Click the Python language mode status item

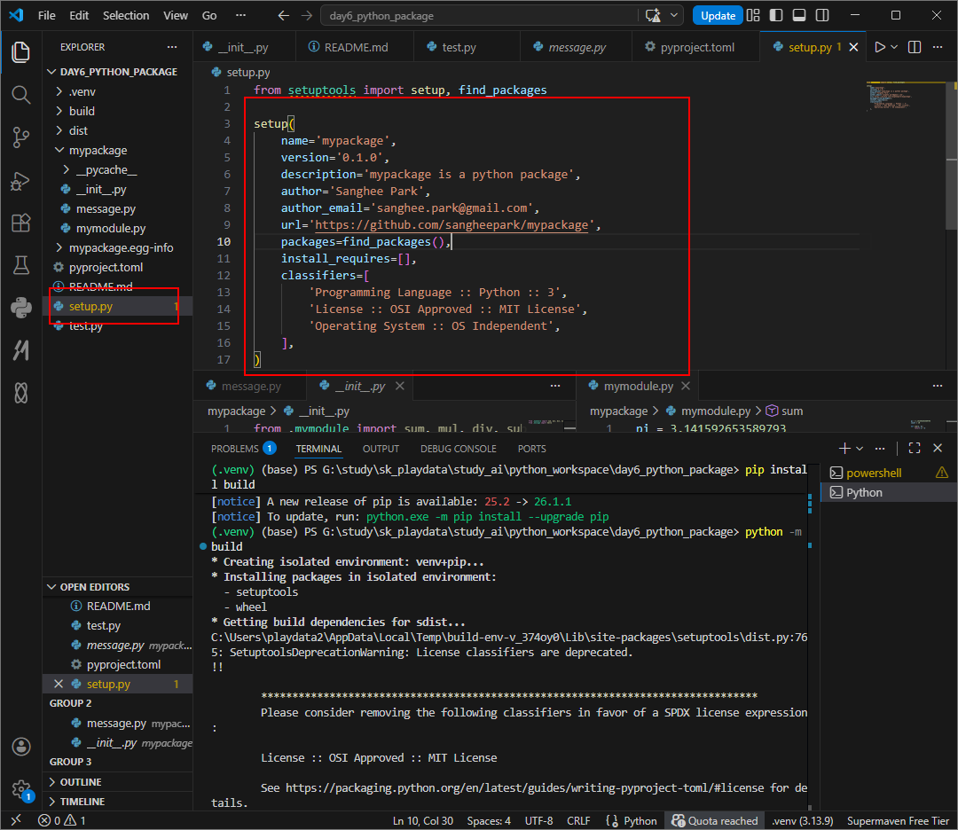tap(632, 821)
